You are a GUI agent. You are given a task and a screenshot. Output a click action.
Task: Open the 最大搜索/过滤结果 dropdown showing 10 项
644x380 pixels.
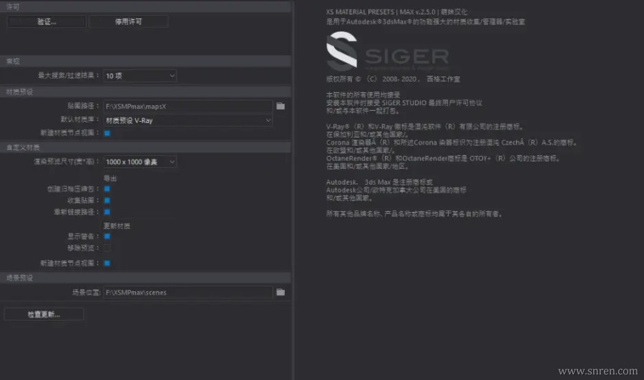click(140, 76)
